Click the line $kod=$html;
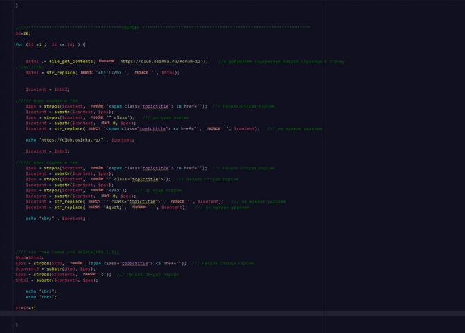The width and height of the screenshot is (465, 333). 30,257
